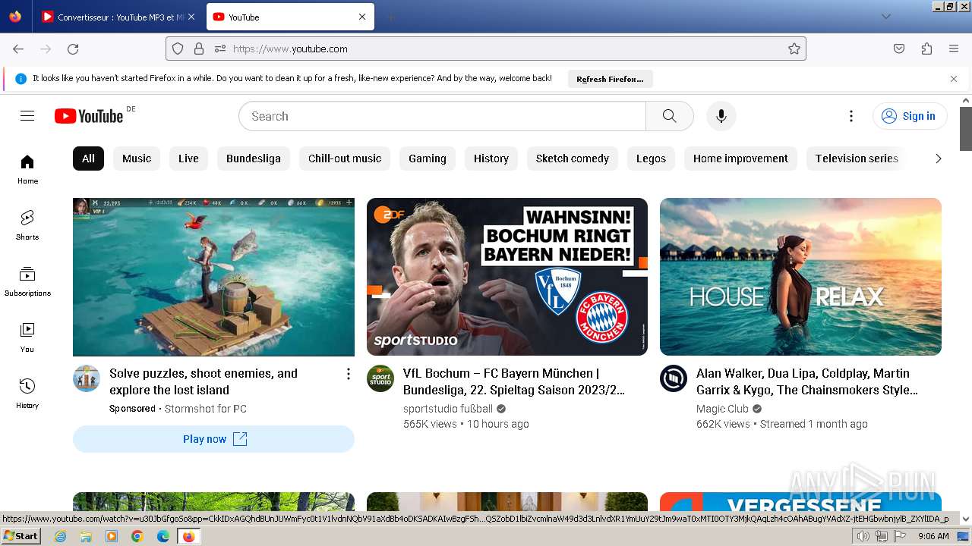The width and height of the screenshot is (972, 546).
Task: Select the All filter chip
Action: [x=88, y=158]
